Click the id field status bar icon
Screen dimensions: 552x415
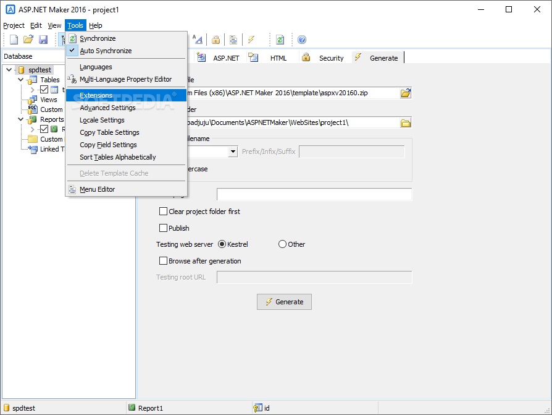click(257, 408)
